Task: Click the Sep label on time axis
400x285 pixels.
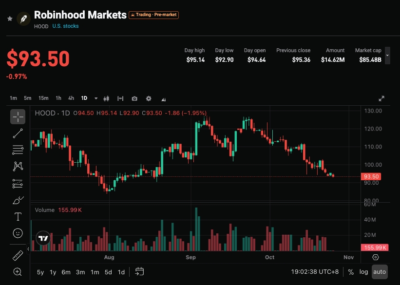Action: [x=190, y=257]
